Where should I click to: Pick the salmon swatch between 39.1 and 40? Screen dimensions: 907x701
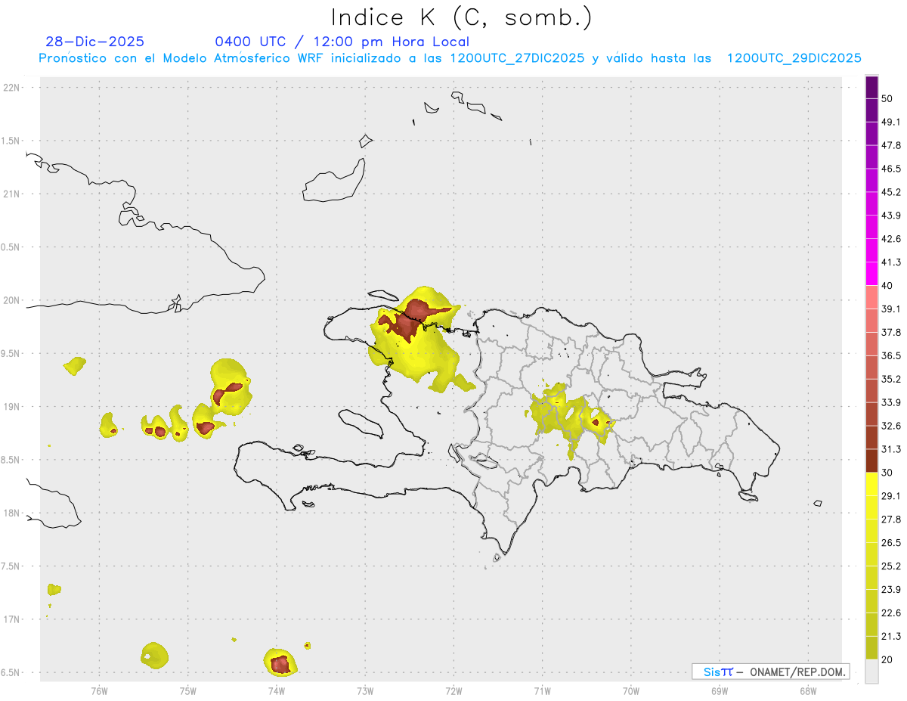[871, 297]
